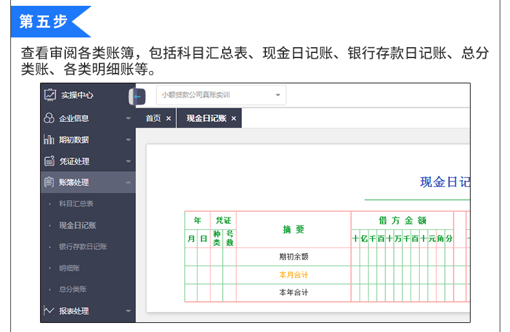Viewport: 510px width, 332px height.
Task: Click the 期初余额 row text
Action: (294, 257)
